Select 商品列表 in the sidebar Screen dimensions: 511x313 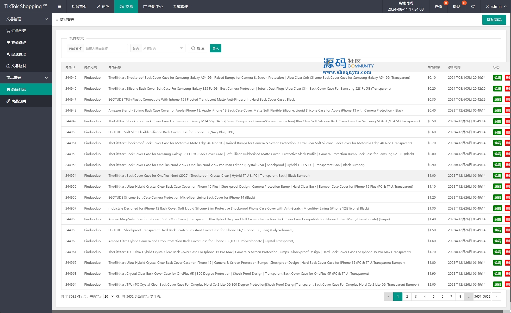pyautogui.click(x=26, y=89)
